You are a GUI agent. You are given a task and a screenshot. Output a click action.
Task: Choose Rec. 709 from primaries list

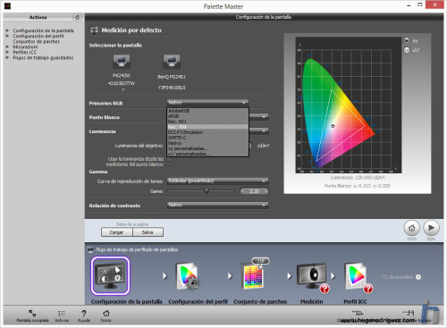pyautogui.click(x=207, y=127)
